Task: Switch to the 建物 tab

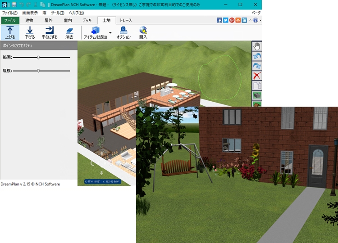Action: click(x=29, y=20)
